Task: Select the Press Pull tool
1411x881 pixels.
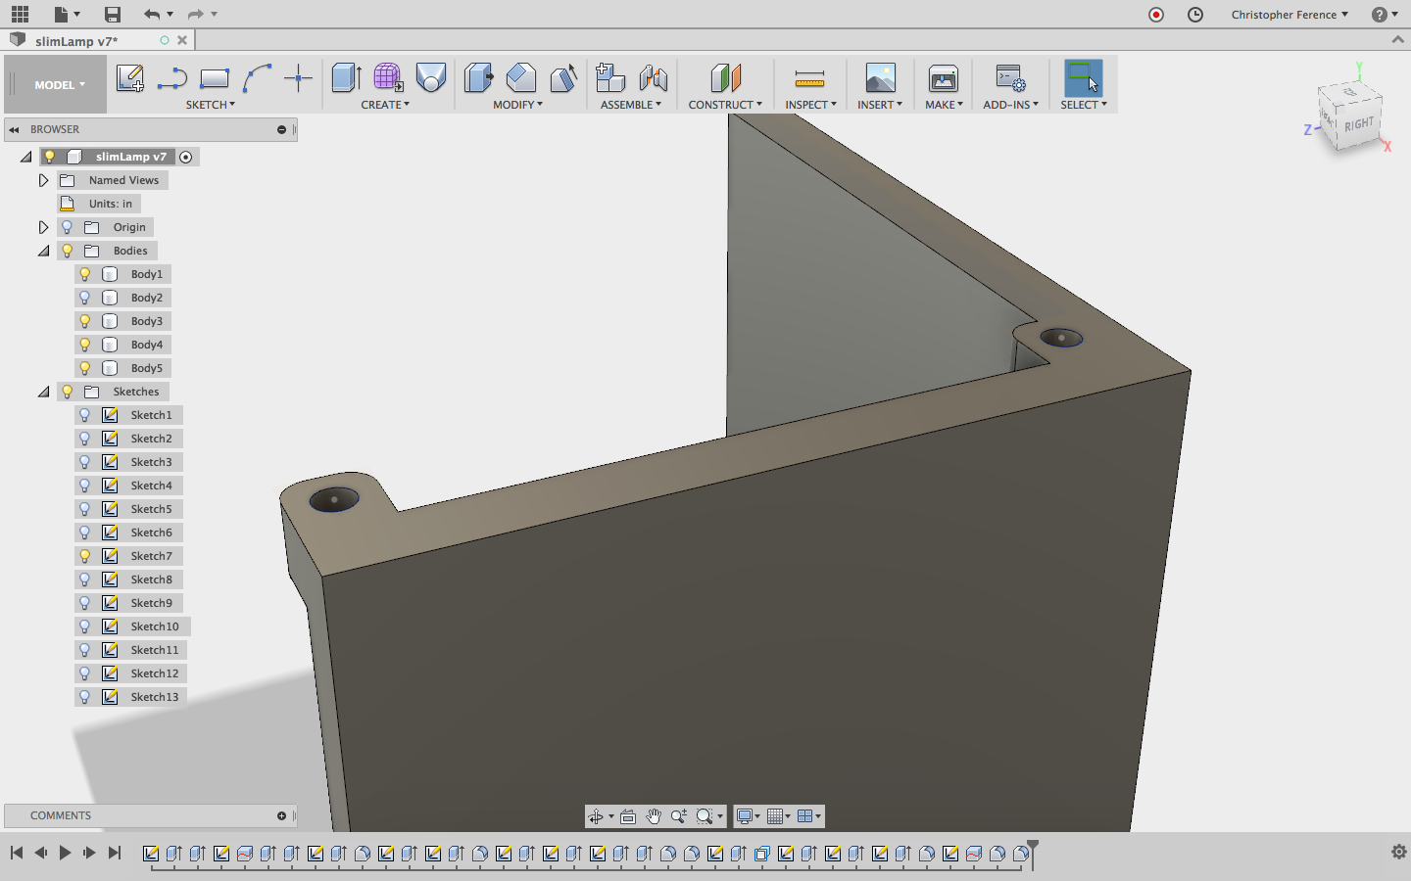Action: [x=479, y=78]
